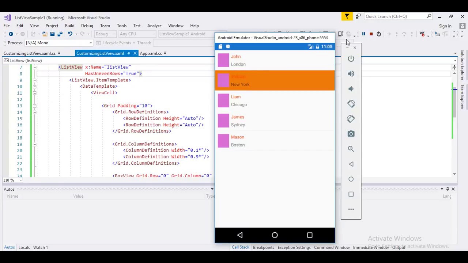
Task: Open the Exception Settings tab
Action: [x=294, y=247]
